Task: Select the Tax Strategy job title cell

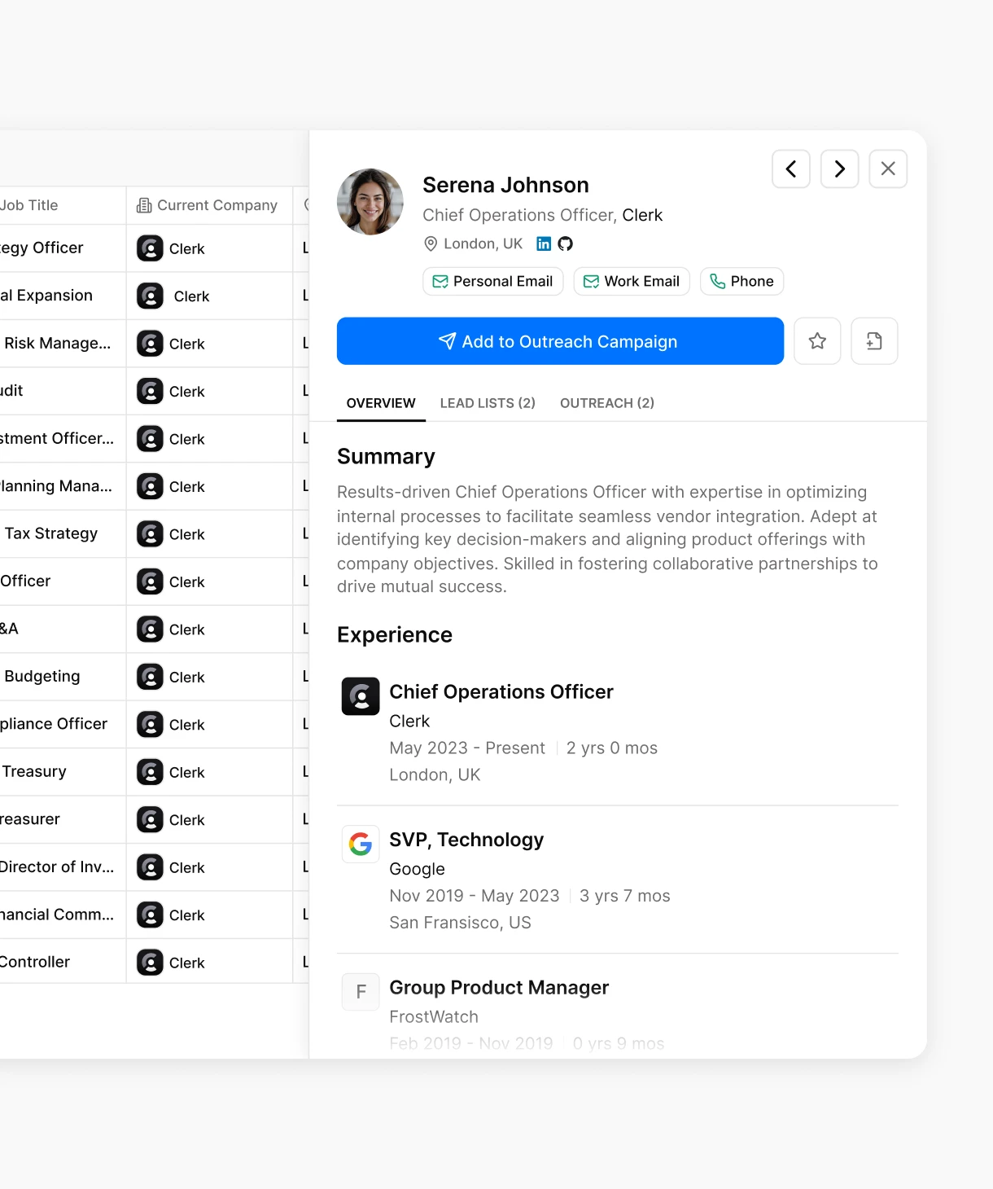Action: (63, 533)
